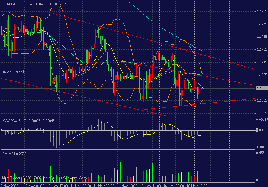268x187 pixels.
Task: Click the current price marker 1.1673
Action: click(x=262, y=88)
